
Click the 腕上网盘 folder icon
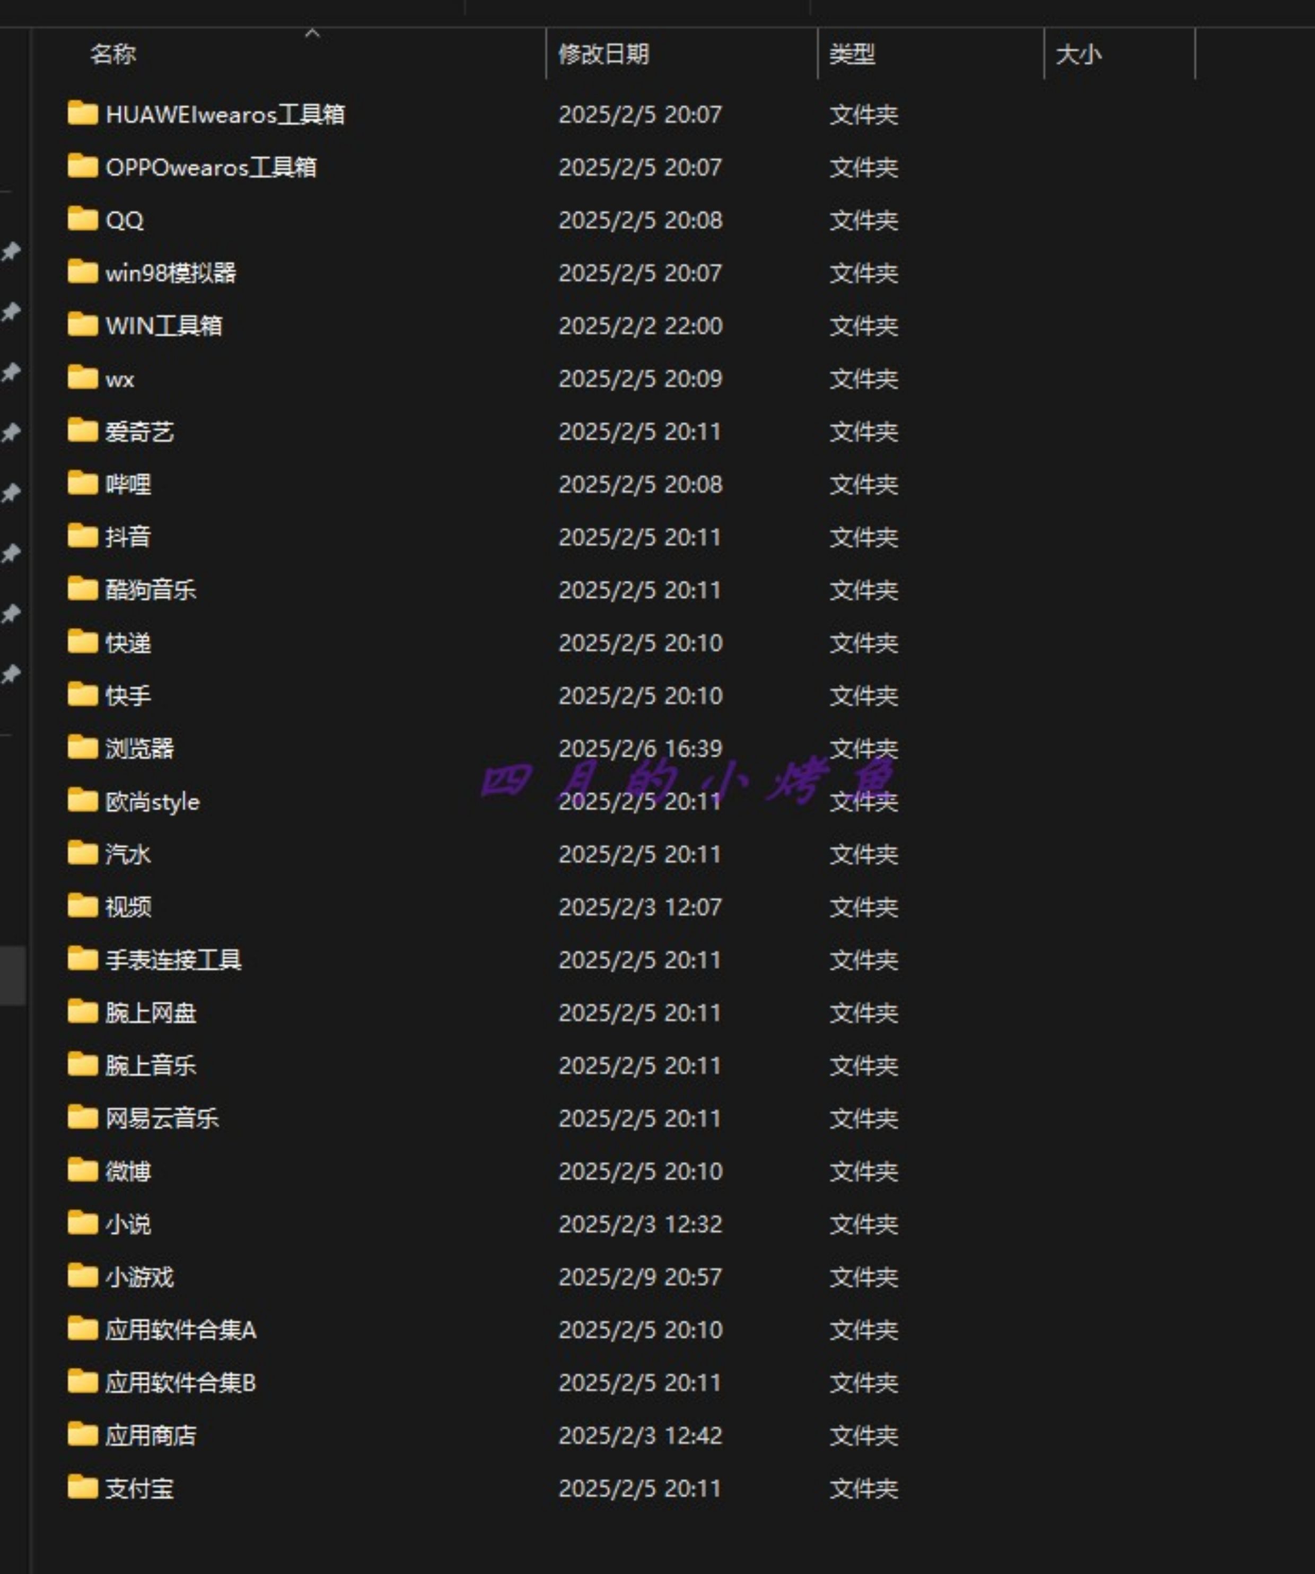82,1011
